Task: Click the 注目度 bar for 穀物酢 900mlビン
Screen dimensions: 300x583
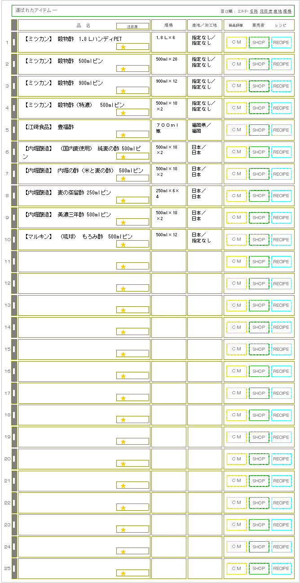Action: pyautogui.click(x=132, y=91)
